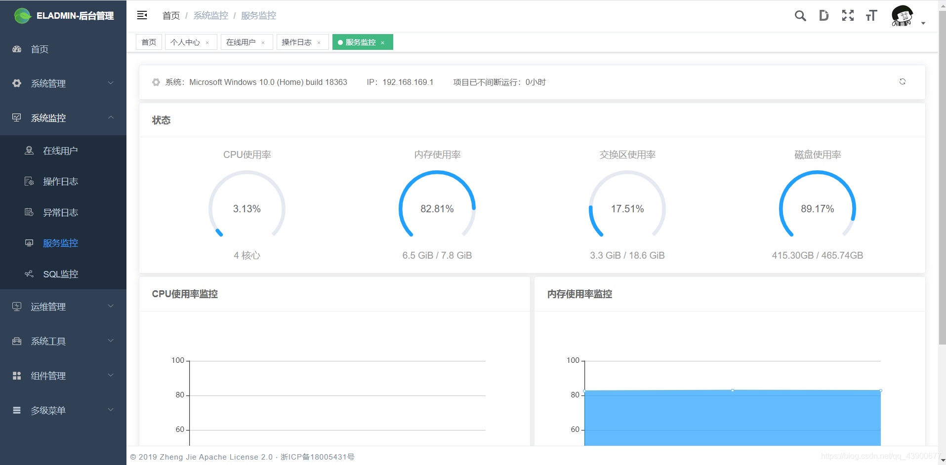Open 在线用户 in the sidebar
Image resolution: width=946 pixels, height=465 pixels.
pos(63,151)
